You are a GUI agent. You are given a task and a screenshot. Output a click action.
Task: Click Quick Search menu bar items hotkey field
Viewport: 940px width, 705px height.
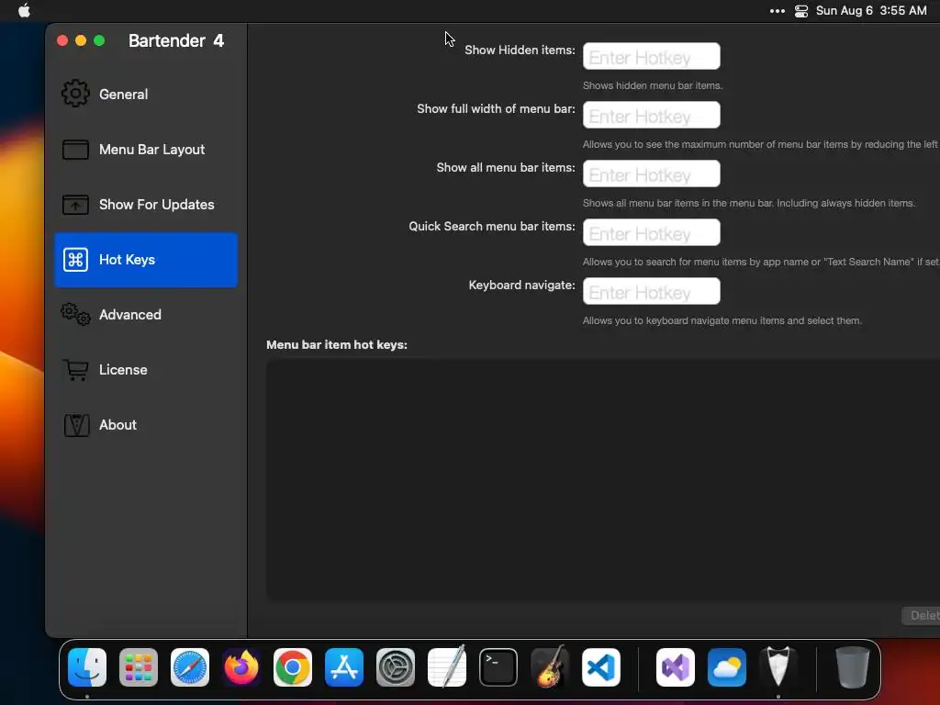651,232
